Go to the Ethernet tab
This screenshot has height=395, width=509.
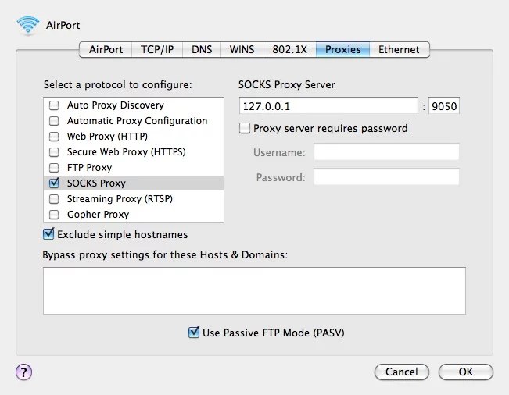(399, 50)
